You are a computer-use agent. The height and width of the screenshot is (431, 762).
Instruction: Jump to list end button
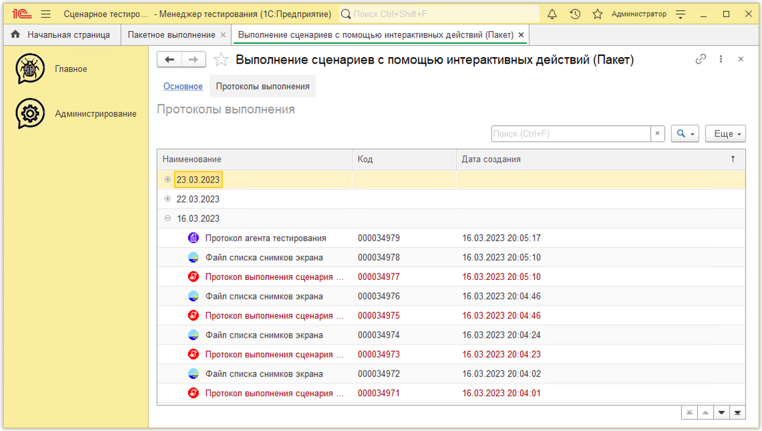tap(737, 413)
